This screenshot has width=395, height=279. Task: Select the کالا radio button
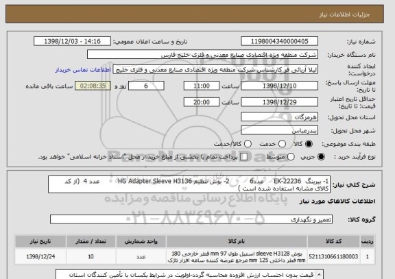309,144
